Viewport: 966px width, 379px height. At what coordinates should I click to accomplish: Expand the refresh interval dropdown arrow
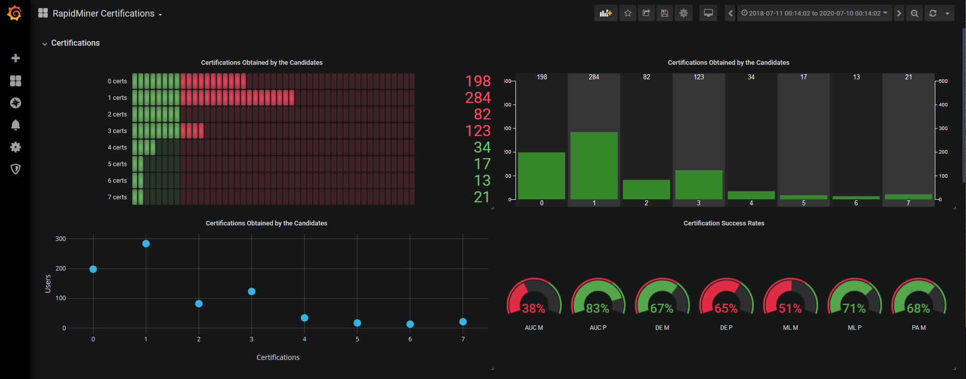tap(947, 14)
